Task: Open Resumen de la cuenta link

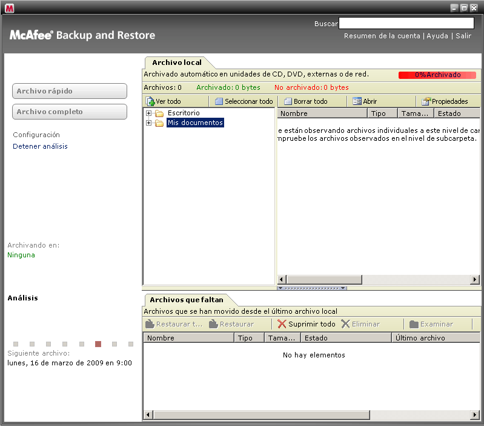Action: coord(382,36)
